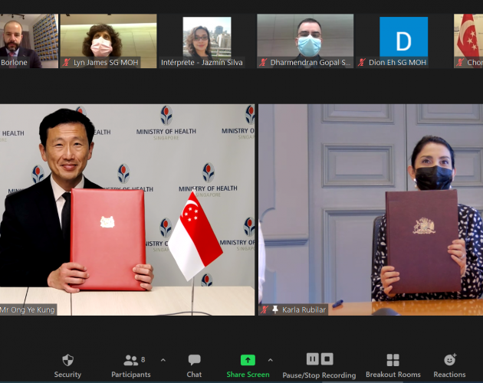The image size is (483, 383).
Task: Click the Mr Ong Ye Kung name label
Action: click(x=29, y=309)
